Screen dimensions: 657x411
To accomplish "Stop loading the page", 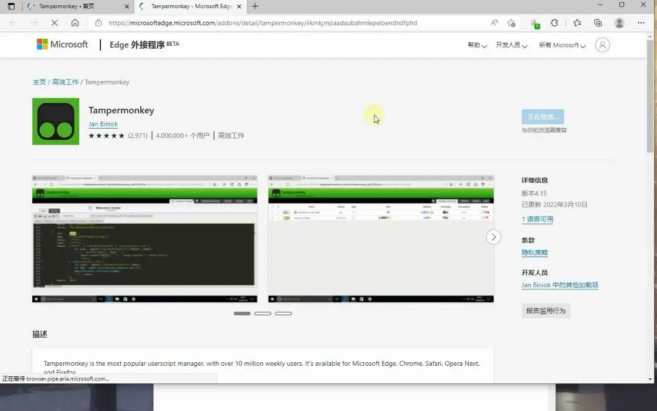I will [55, 23].
